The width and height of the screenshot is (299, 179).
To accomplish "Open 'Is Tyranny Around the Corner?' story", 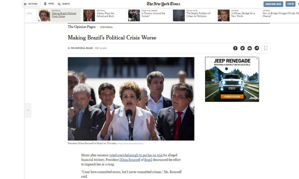I will point(153,15).
